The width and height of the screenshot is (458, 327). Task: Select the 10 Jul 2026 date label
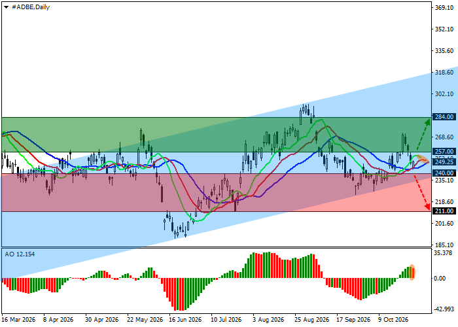point(226,320)
